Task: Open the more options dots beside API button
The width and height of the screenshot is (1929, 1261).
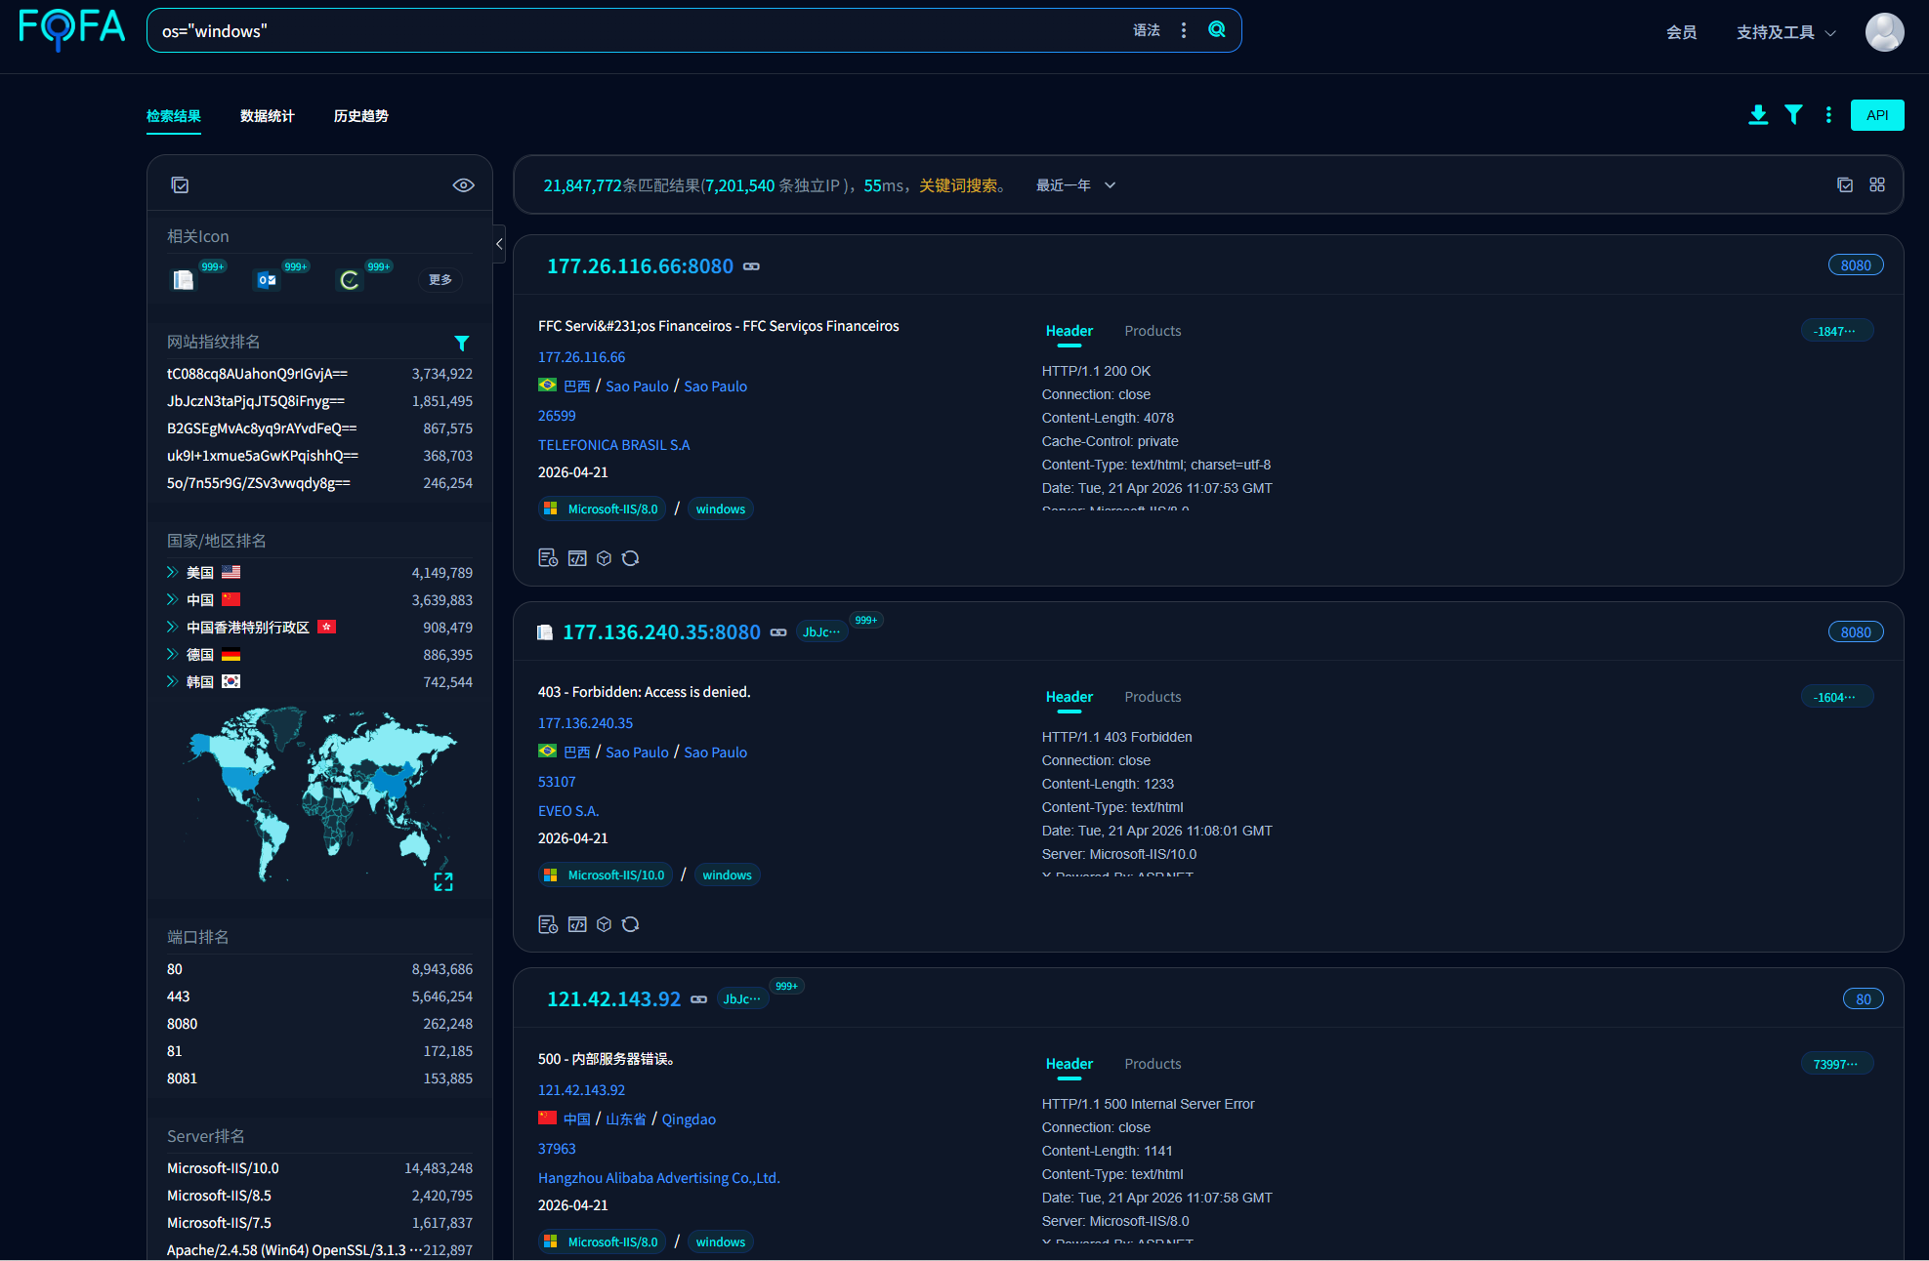Action: coord(1828,115)
